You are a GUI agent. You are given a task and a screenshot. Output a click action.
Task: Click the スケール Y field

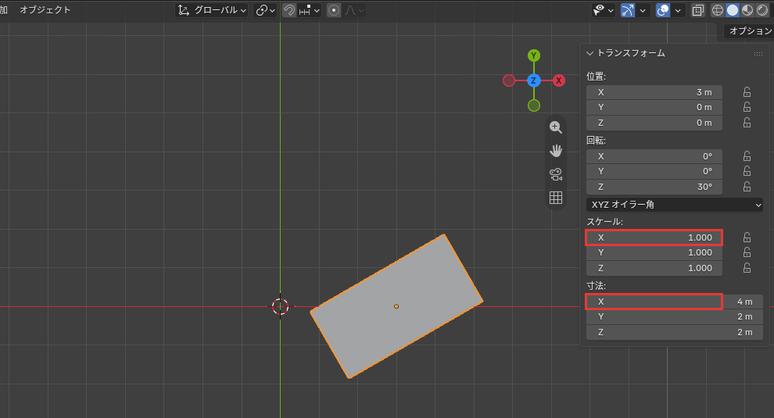[x=654, y=252]
